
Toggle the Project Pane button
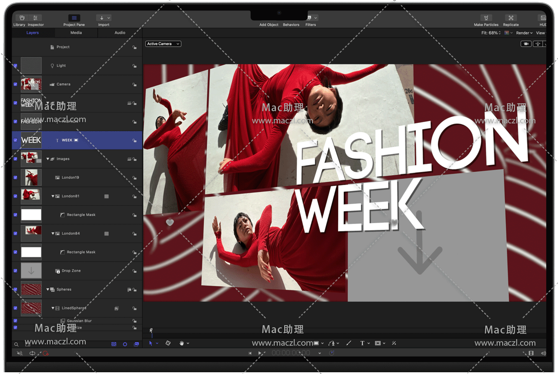(x=74, y=18)
